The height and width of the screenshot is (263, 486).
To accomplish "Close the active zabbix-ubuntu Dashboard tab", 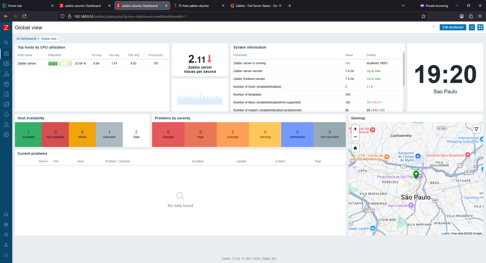I will (166, 6).
